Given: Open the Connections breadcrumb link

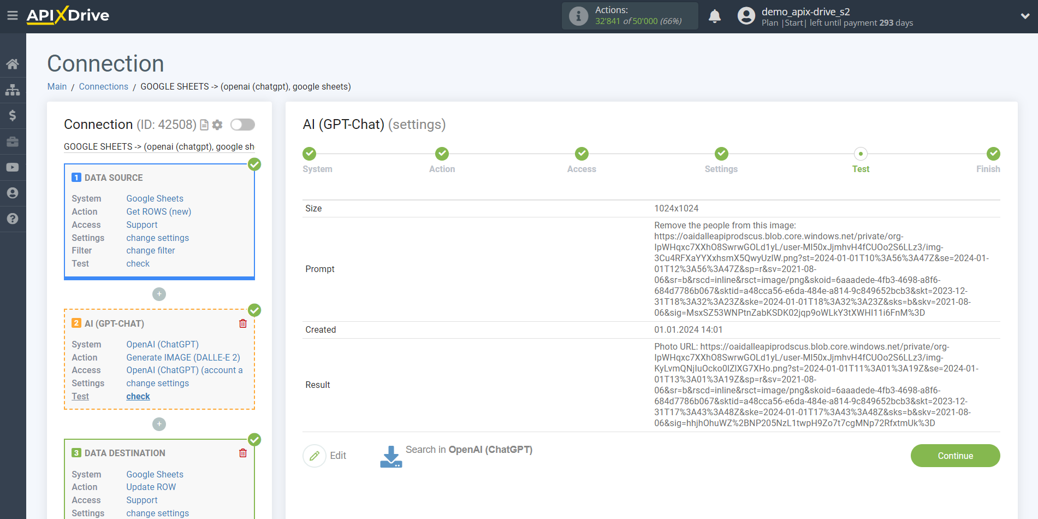Looking at the screenshot, I should pyautogui.click(x=103, y=86).
